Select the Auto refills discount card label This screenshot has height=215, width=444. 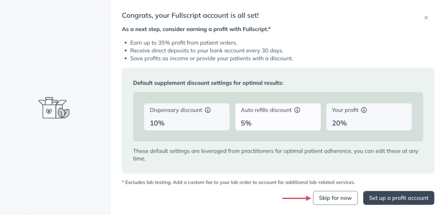point(266,110)
